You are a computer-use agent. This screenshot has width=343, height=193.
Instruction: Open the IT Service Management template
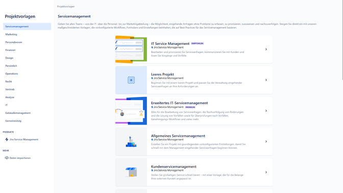click(194, 50)
